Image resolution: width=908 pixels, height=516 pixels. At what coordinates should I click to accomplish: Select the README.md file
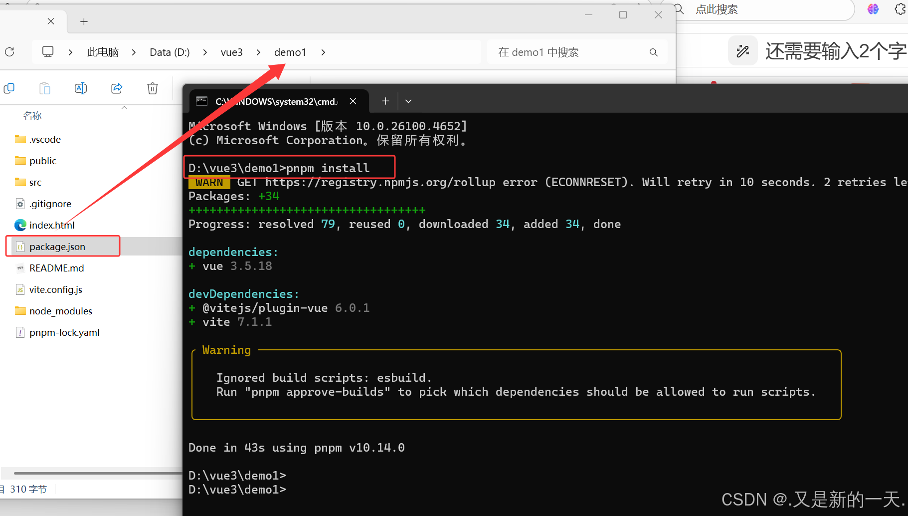coord(57,268)
